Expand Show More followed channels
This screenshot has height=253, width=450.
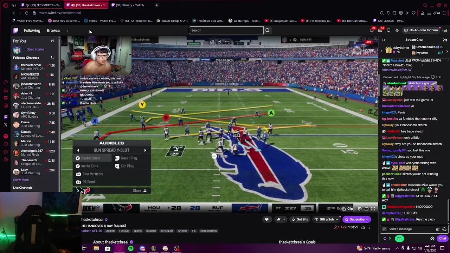tap(21, 180)
